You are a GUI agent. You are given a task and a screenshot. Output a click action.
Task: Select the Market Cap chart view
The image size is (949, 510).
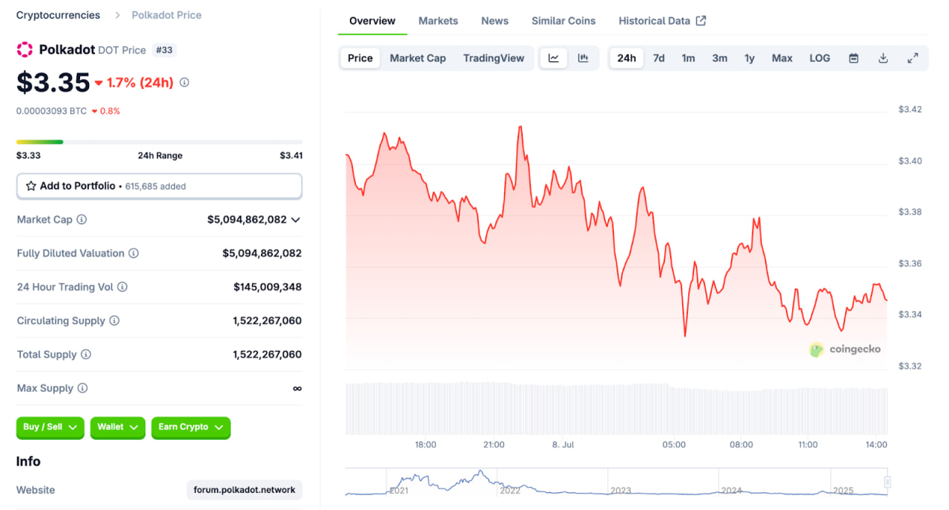[418, 58]
